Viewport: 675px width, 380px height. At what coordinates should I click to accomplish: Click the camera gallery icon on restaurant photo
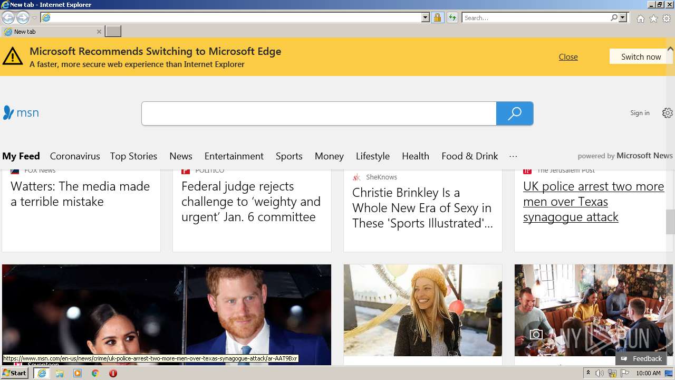[x=536, y=334]
